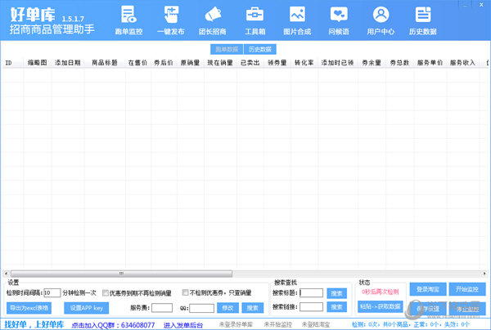
Task: Click the 导出为excl表格 export button
Action: 29,308
